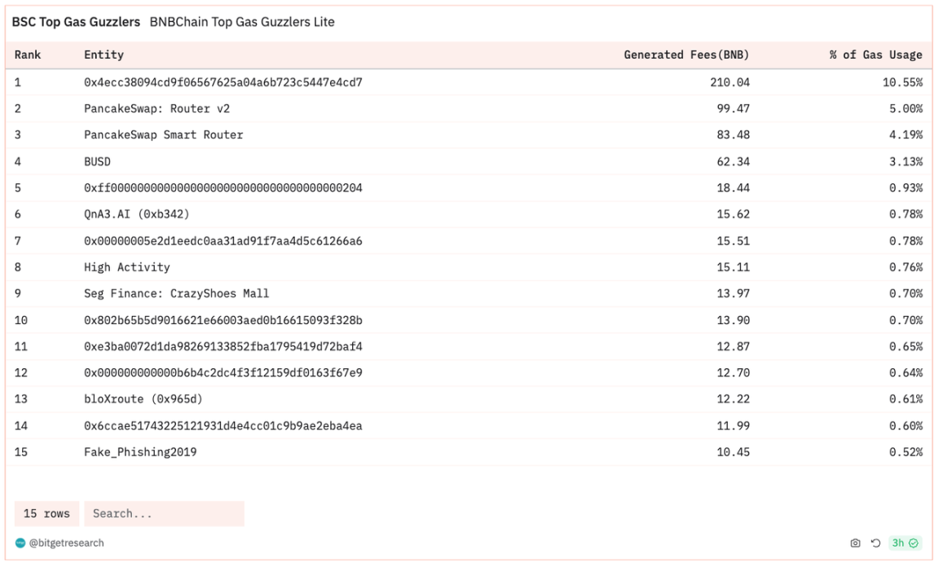Select address 0x00000005e2d1eedc0aa31ad91f7aa4d5c61266a6
Screen dimensions: 939x567
point(223,240)
